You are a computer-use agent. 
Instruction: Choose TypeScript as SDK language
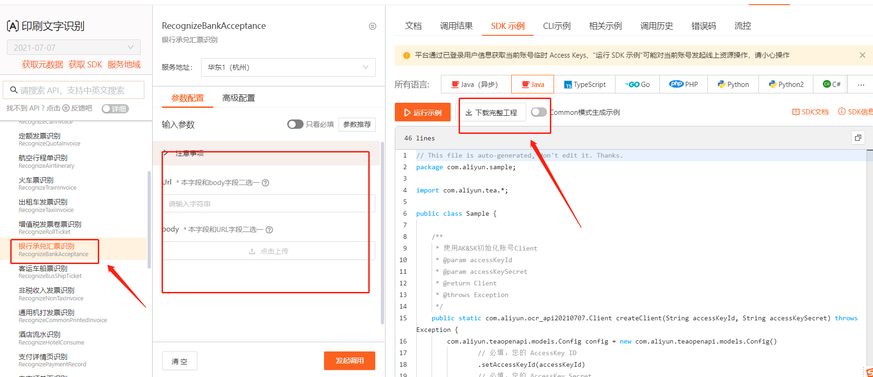[584, 84]
